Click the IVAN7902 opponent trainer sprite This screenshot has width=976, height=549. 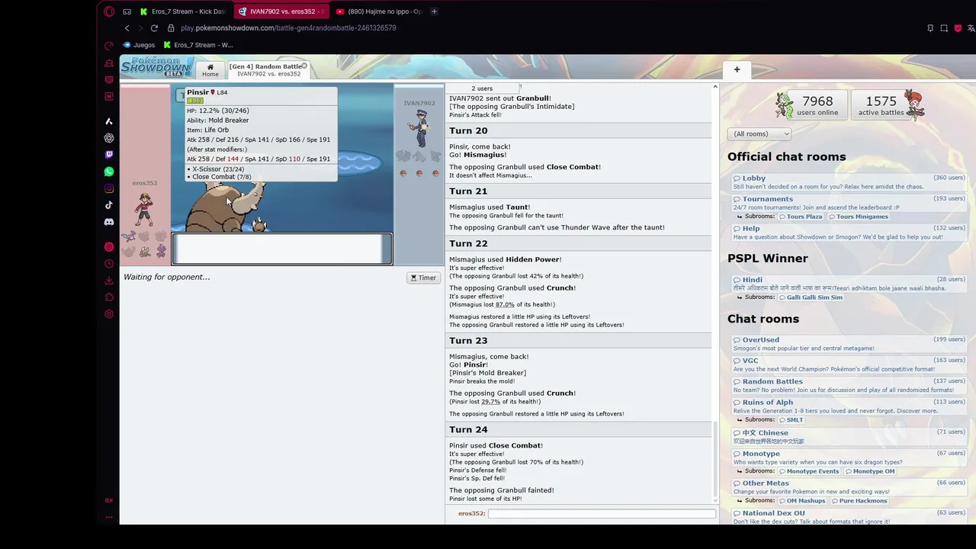click(x=419, y=127)
